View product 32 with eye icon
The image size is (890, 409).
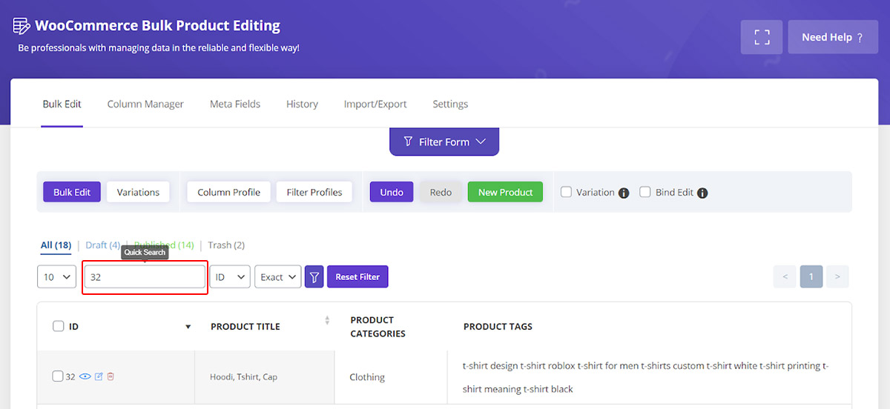[85, 376]
